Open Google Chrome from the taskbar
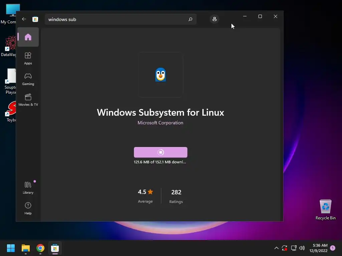This screenshot has height=256, width=342. click(x=40, y=248)
